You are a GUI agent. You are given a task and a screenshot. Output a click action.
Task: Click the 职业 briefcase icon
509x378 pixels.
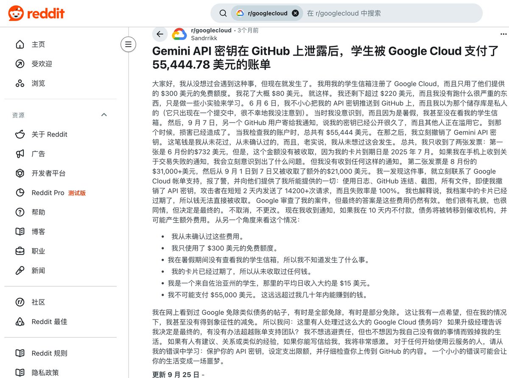(x=19, y=251)
